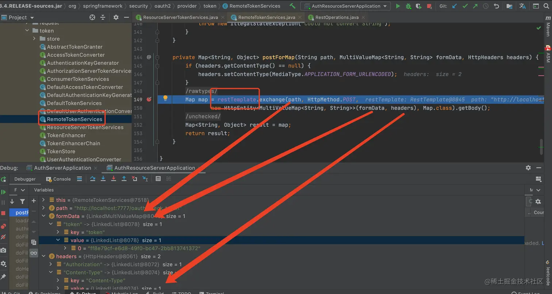Select RemoteTokenServices.java editor tab
Image resolution: width=552 pixels, height=294 pixels.
(267, 17)
